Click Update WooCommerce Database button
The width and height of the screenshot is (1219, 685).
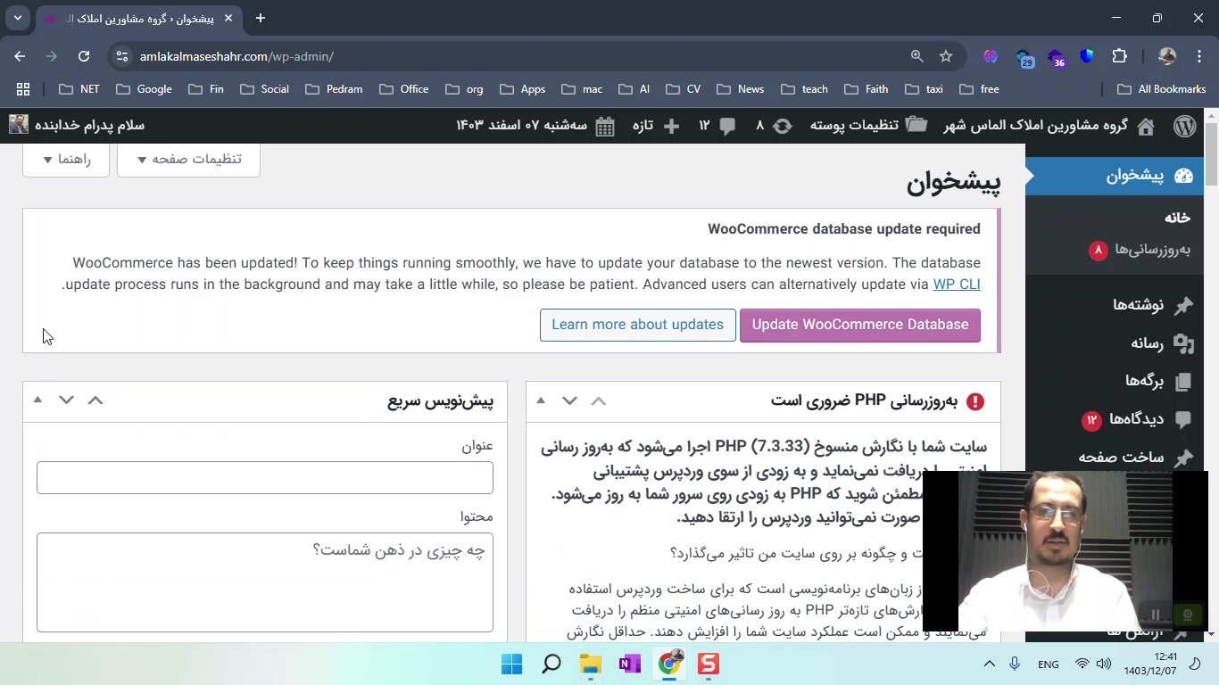pos(860,325)
